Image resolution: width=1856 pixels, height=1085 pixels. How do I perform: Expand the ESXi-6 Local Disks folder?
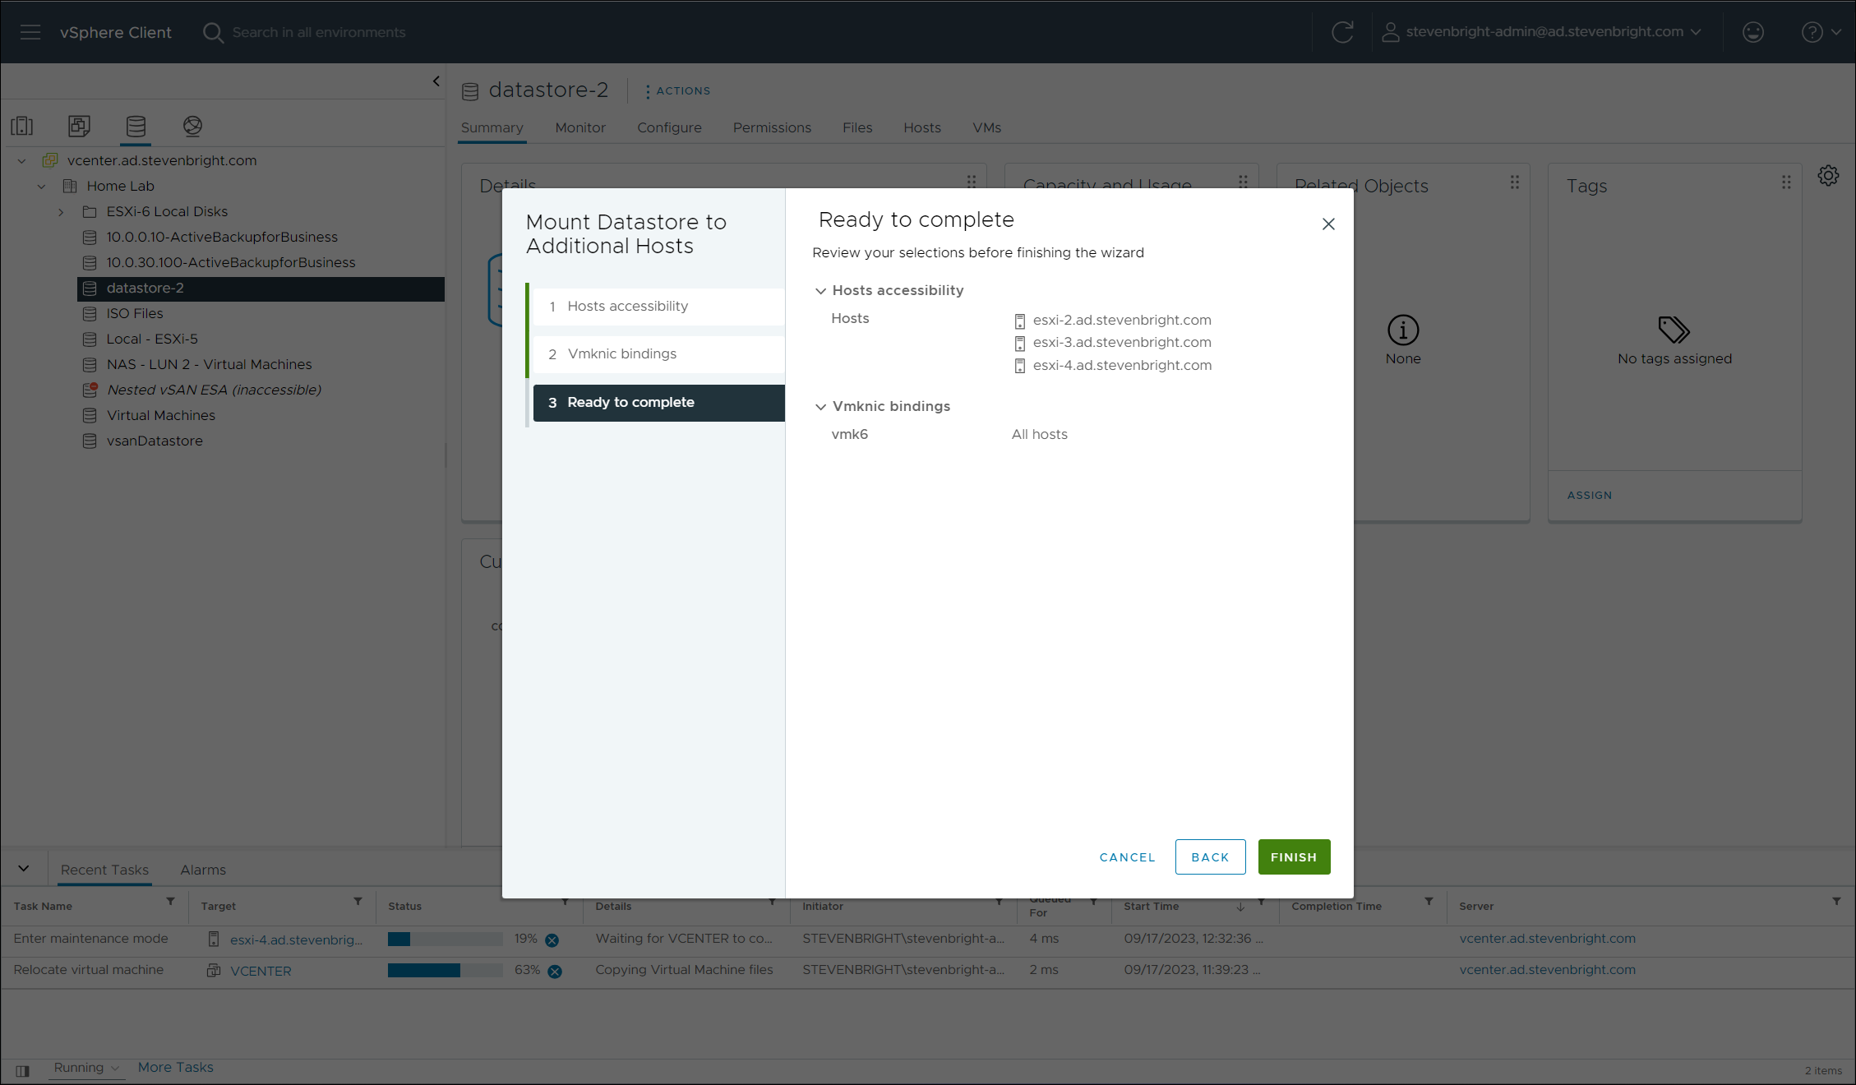[x=61, y=212]
